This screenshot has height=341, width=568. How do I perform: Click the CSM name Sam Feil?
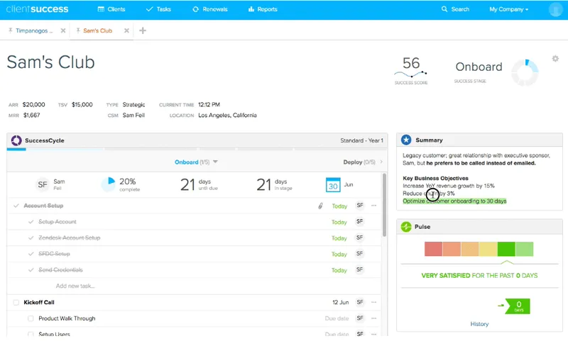[133, 115]
